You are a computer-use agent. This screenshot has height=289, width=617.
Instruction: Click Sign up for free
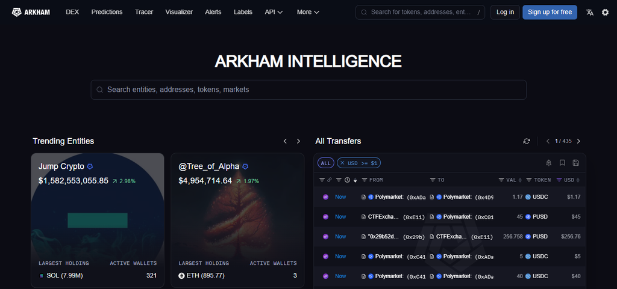(550, 12)
